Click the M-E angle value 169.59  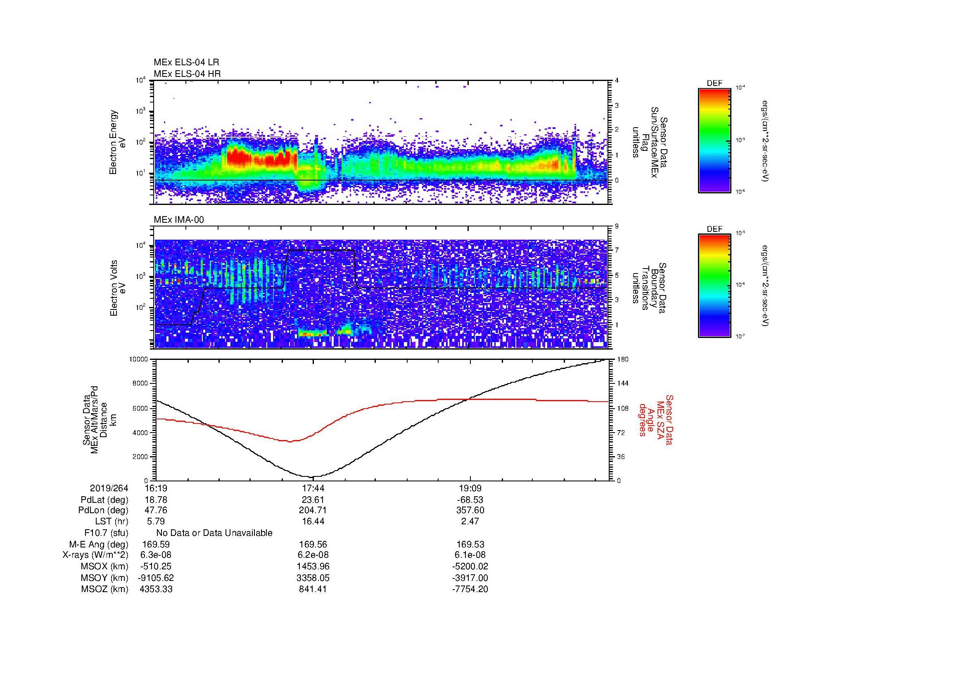(x=156, y=545)
